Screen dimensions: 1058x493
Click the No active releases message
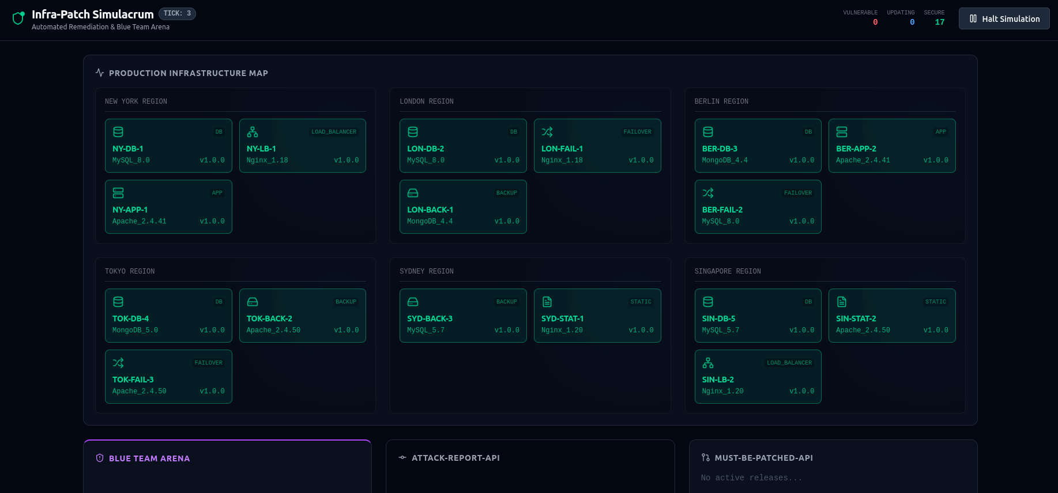click(x=751, y=477)
